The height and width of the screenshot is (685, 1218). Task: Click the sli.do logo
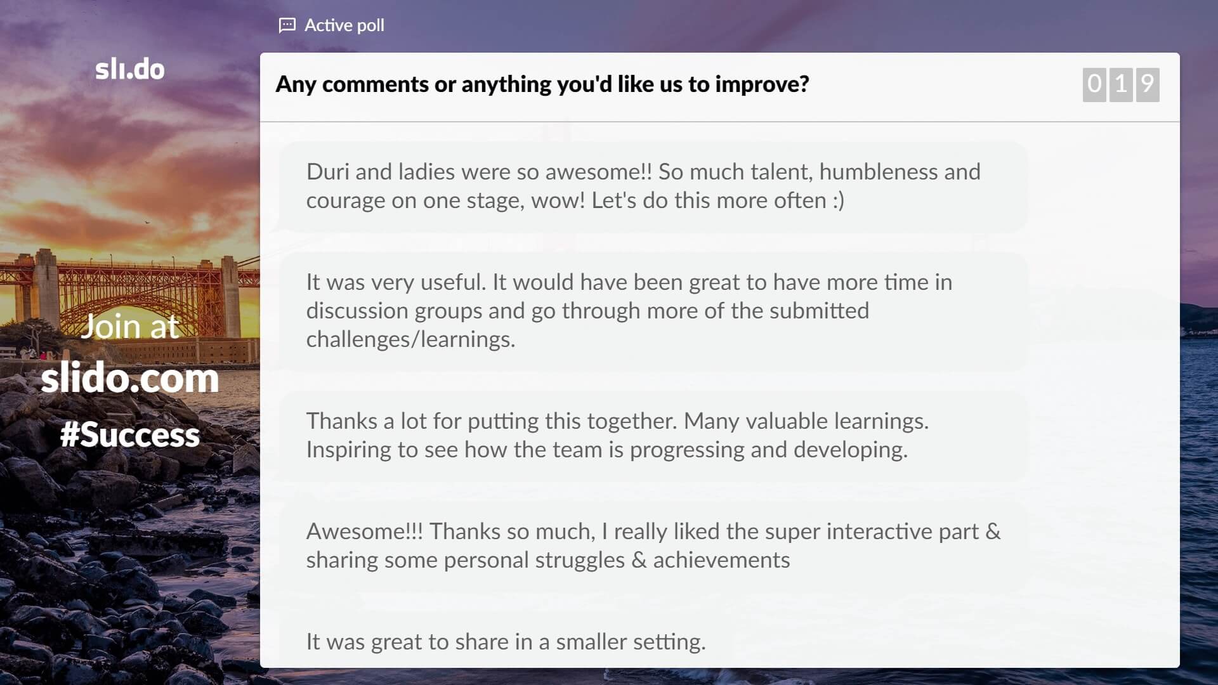click(x=130, y=69)
